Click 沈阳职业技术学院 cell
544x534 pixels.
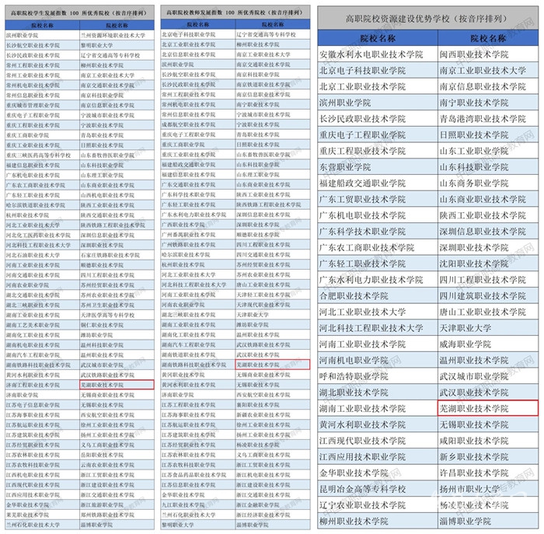[x=488, y=264]
